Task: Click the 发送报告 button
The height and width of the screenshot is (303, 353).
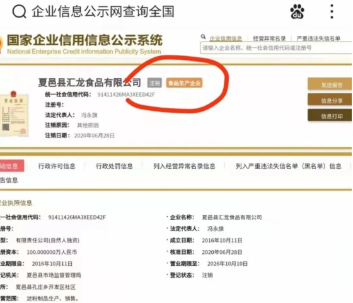Action: click(330, 84)
